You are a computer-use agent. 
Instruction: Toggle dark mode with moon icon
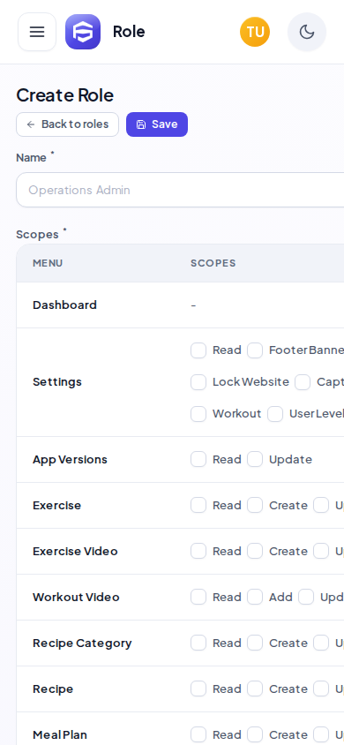click(307, 32)
